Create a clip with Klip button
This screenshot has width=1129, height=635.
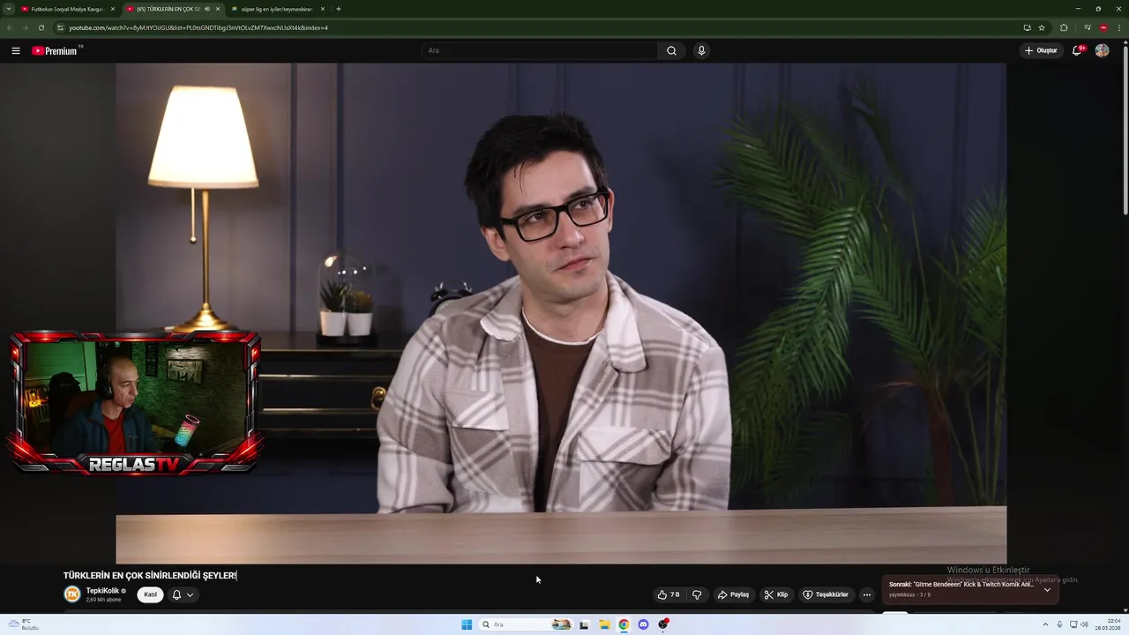tap(776, 595)
